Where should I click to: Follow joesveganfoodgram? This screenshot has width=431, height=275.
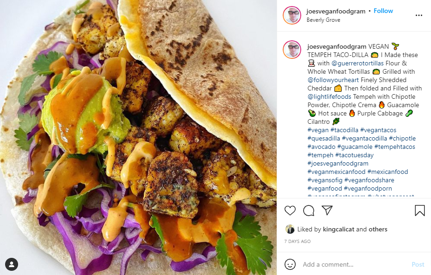pos(383,11)
